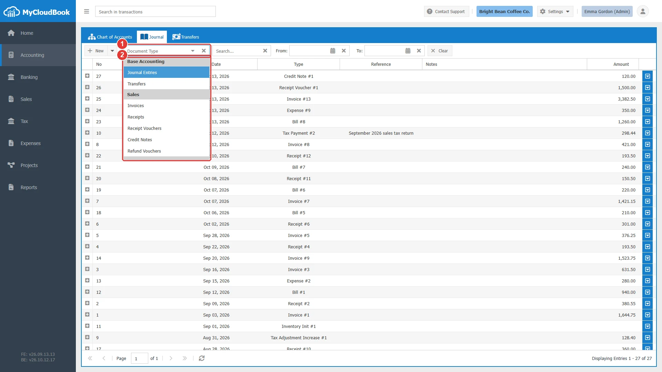
Task: Clear the To date with X
Action: pos(419,51)
